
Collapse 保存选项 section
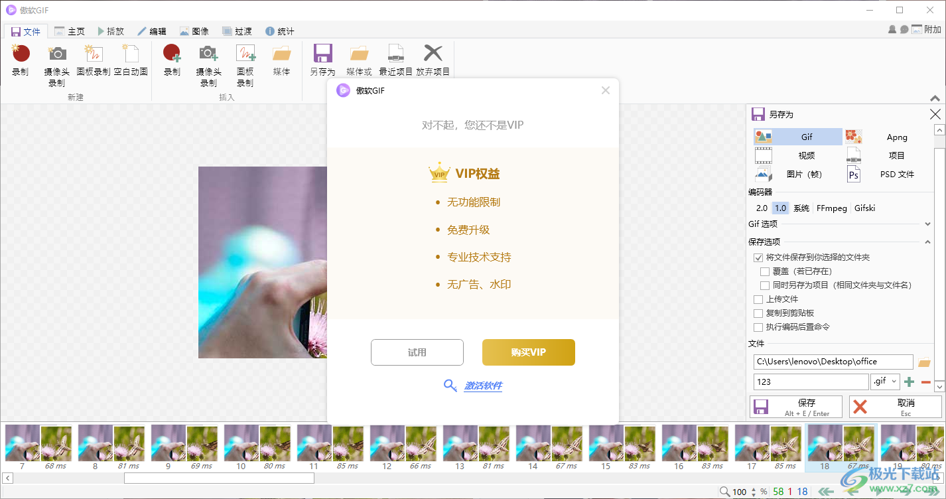tap(927, 242)
